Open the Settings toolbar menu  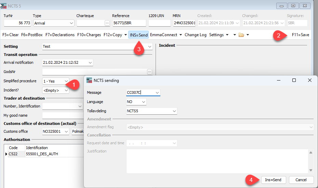pyautogui.click(x=218, y=35)
